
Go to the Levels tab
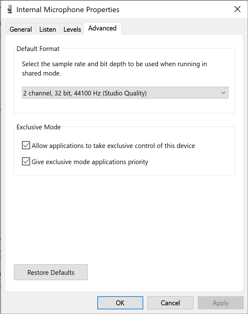[x=72, y=29]
